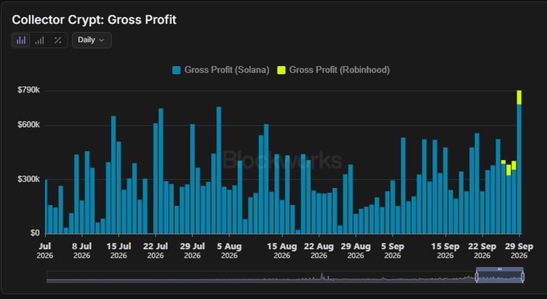Click the 8 Jul 2026 axis label
This screenshot has height=299, width=547.
(x=81, y=251)
